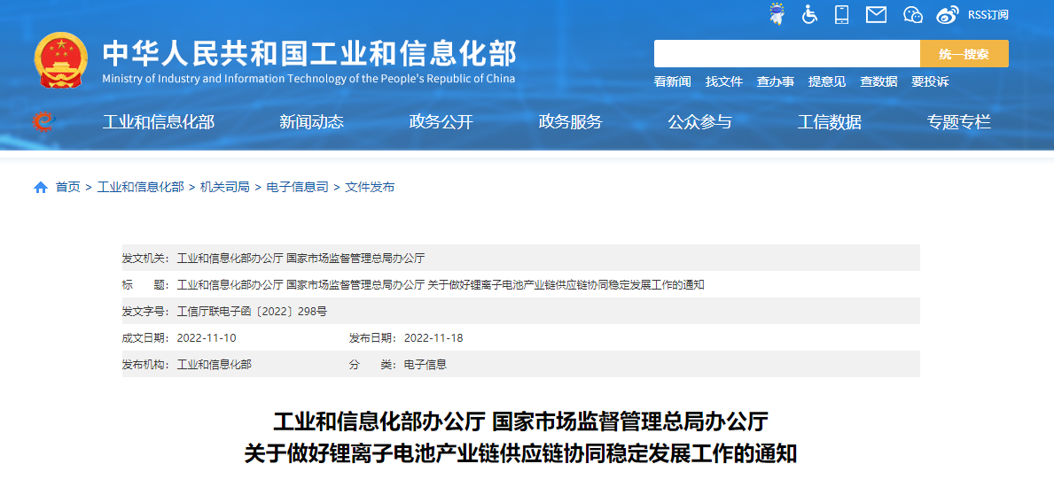
Task: Select 政务服务 navigation item
Action: 571,122
